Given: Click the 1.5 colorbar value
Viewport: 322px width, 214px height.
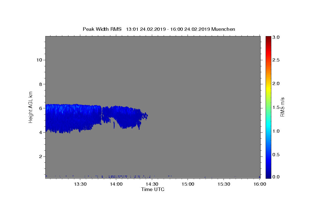Looking at the screenshot, I should pyautogui.click(x=277, y=107).
